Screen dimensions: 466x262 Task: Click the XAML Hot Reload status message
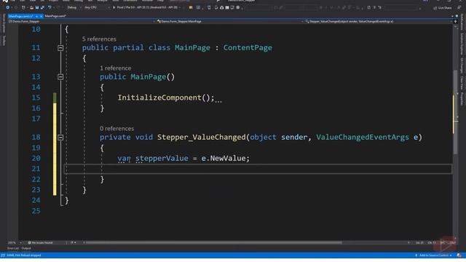[24, 255]
